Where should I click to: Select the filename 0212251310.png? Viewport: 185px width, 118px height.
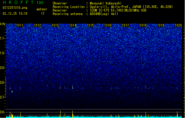tap(15, 8)
